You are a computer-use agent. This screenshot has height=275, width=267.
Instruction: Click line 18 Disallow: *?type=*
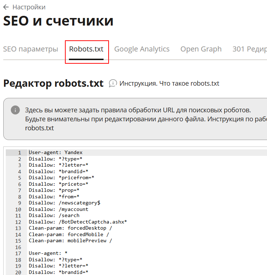[x=56, y=260]
